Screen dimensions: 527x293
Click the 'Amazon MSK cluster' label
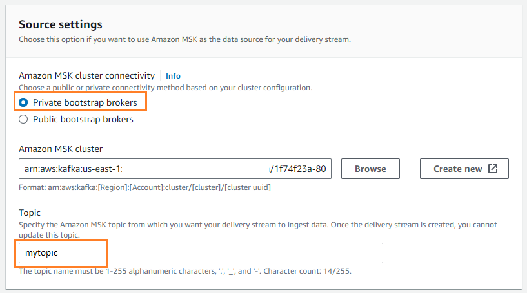point(61,149)
